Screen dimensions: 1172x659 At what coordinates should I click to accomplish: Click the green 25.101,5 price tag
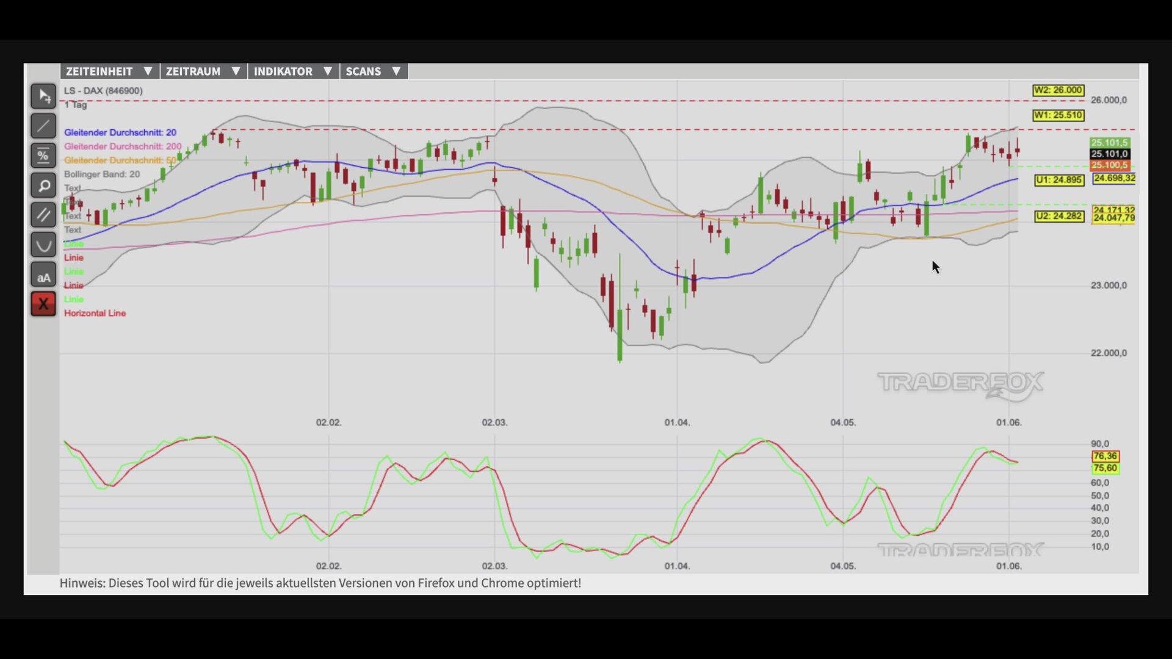(x=1110, y=143)
